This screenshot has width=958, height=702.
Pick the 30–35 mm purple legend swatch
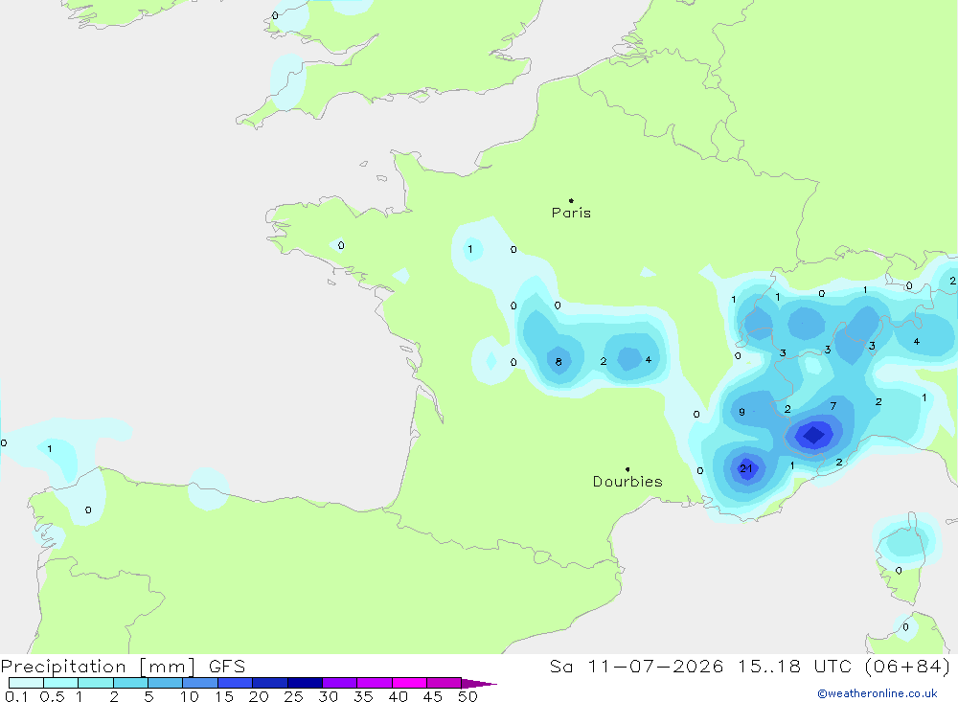(340, 683)
